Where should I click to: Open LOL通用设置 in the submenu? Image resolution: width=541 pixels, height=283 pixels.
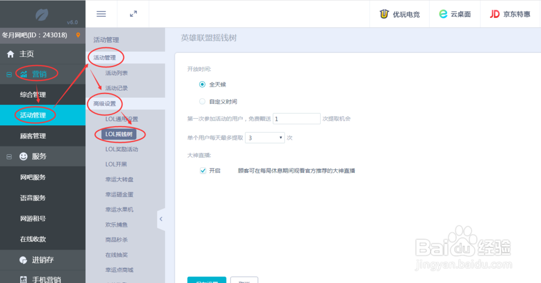click(121, 119)
